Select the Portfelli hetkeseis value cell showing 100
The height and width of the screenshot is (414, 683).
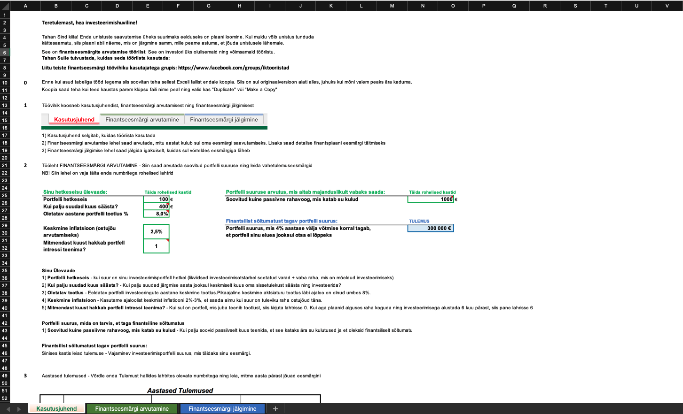156,199
